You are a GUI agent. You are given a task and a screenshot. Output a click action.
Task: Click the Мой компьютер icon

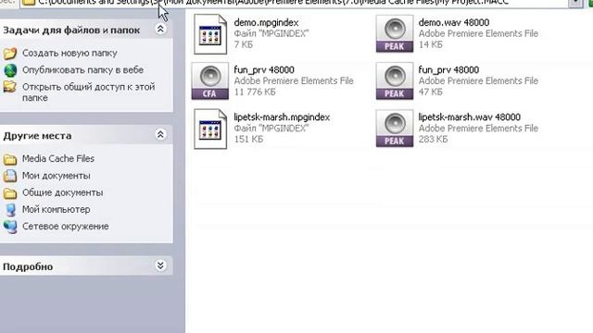point(10,210)
